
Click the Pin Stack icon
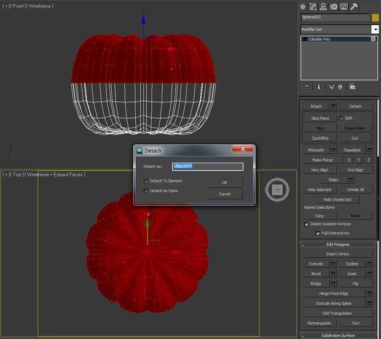pos(307,87)
